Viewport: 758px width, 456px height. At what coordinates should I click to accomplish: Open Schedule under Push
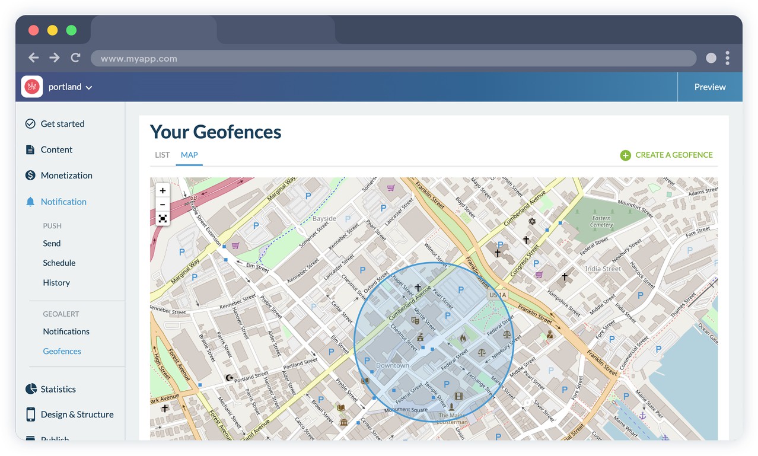tap(59, 263)
